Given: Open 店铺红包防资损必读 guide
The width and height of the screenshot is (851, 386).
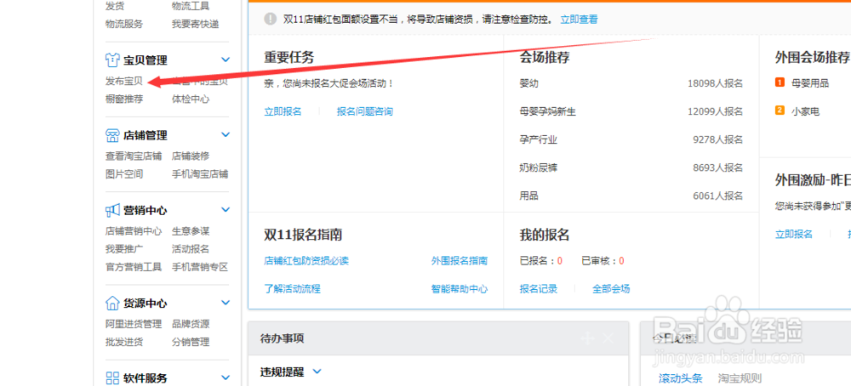Looking at the screenshot, I should [x=306, y=261].
